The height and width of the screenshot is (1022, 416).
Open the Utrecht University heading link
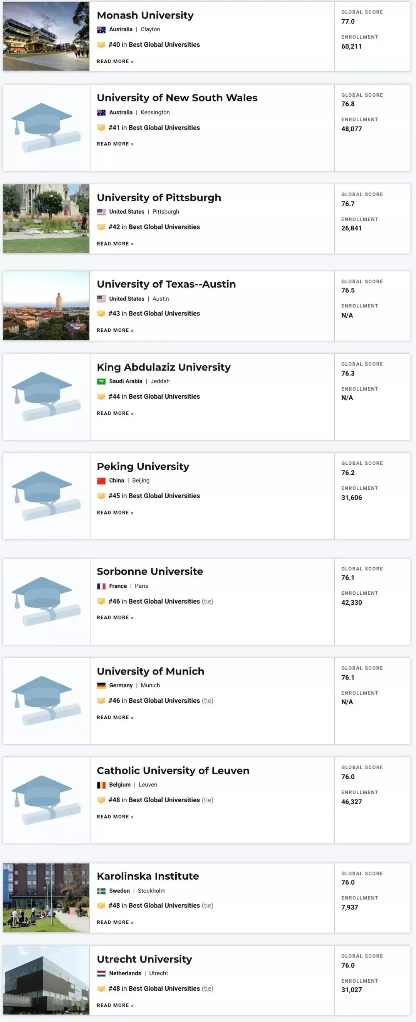pyautogui.click(x=144, y=959)
